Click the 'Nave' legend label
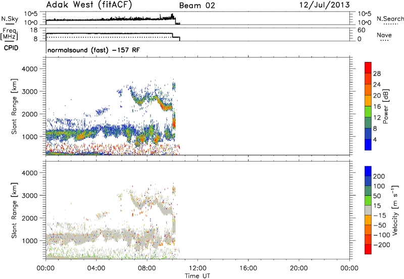 [x=384, y=35]
